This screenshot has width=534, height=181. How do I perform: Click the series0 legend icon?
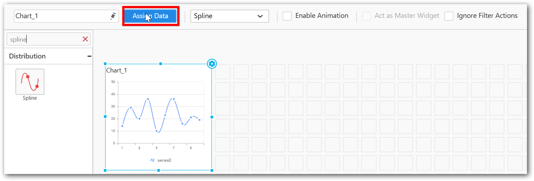(x=152, y=160)
